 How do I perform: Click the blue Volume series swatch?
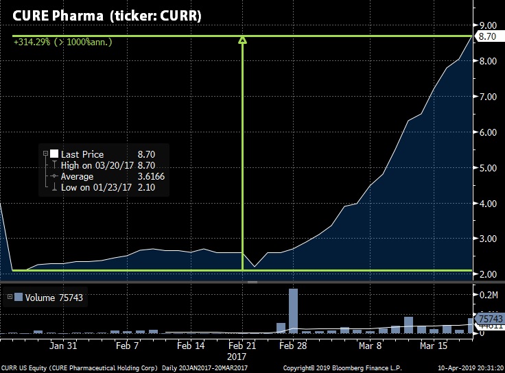19,297
